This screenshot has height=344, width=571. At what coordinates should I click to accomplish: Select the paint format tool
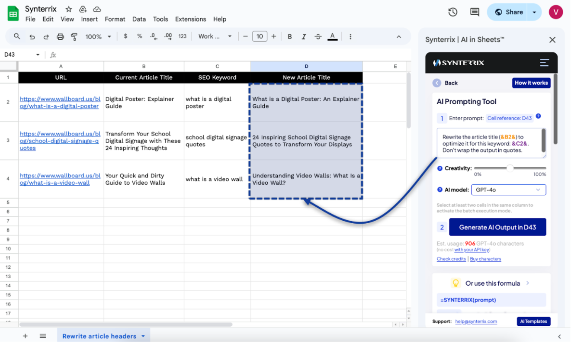point(74,37)
